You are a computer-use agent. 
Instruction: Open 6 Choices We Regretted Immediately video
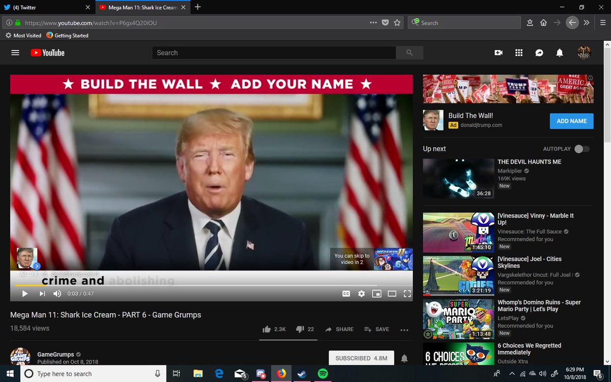(530, 349)
